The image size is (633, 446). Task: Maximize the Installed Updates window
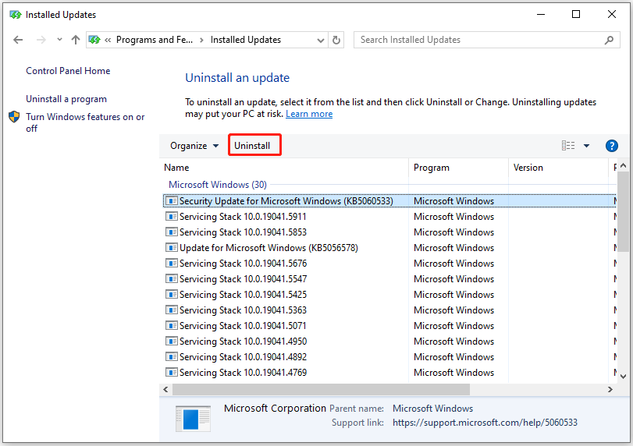[576, 15]
